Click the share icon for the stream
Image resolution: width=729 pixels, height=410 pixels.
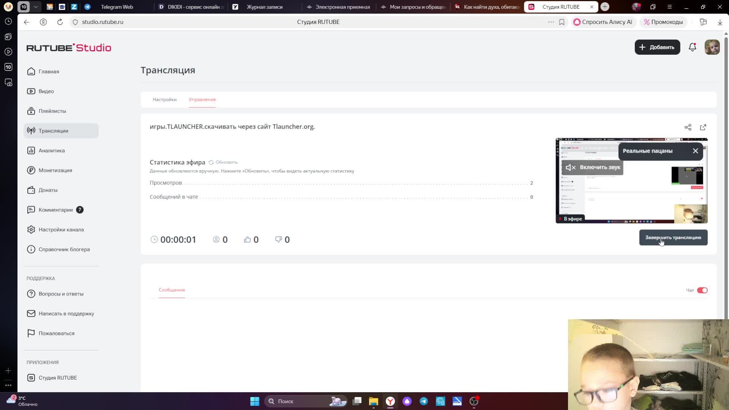(x=688, y=128)
